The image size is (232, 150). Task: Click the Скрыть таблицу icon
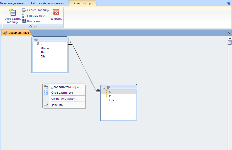pyautogui.click(x=24, y=10)
